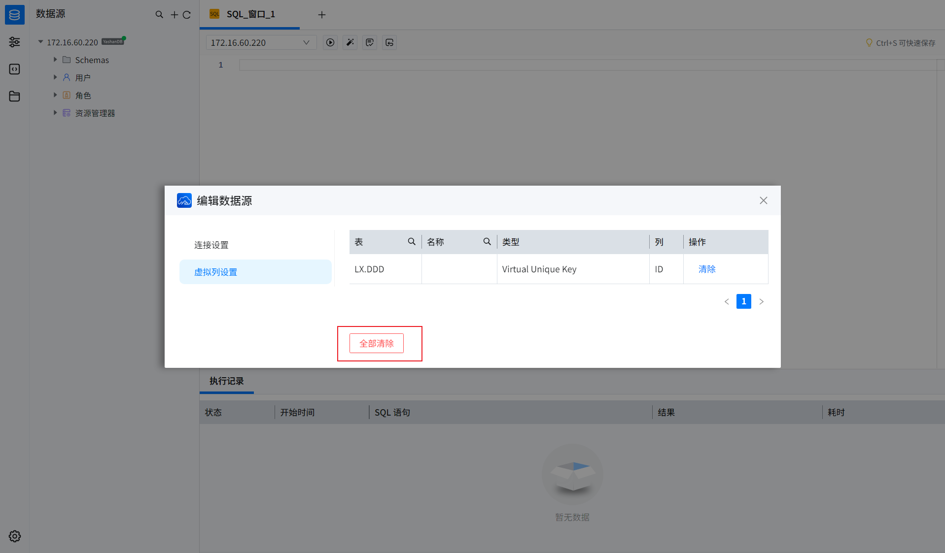945x553 pixels.
Task: Click the refresh data source icon
Action: (187, 15)
